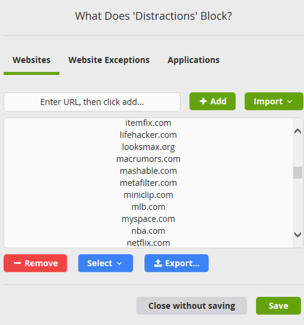The width and height of the screenshot is (304, 325).
Task: Select itemfix.com in the list
Action: (148, 123)
